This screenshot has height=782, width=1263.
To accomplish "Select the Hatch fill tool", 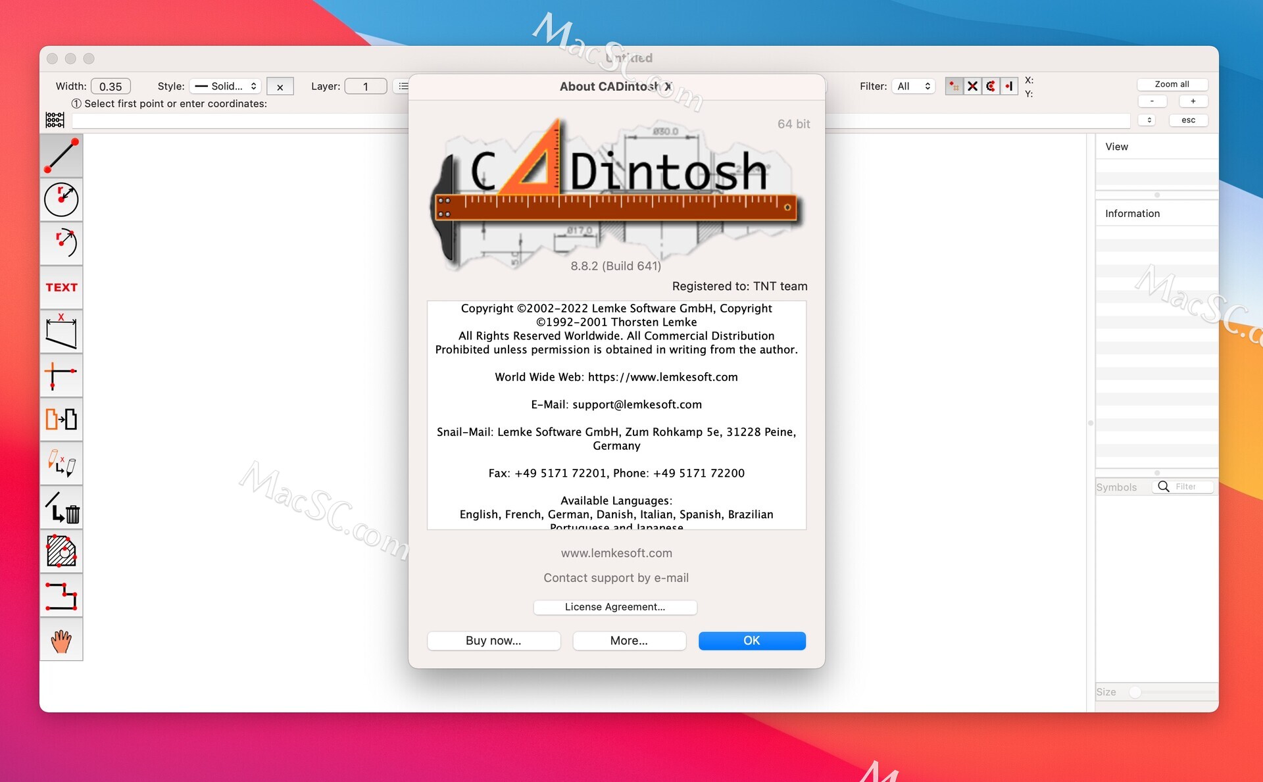I will click(x=61, y=552).
